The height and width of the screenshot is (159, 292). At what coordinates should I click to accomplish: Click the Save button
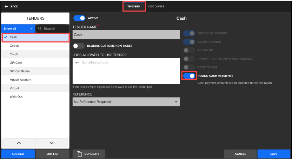click(274, 154)
